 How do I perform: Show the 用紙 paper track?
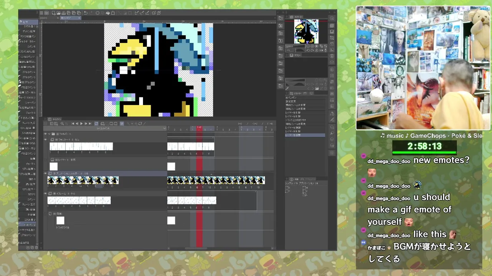point(45,214)
